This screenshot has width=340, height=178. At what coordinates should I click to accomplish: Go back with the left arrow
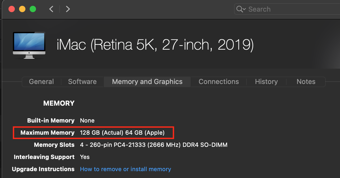click(51, 9)
